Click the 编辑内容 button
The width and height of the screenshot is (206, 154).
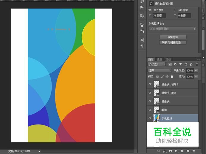pos(173,37)
